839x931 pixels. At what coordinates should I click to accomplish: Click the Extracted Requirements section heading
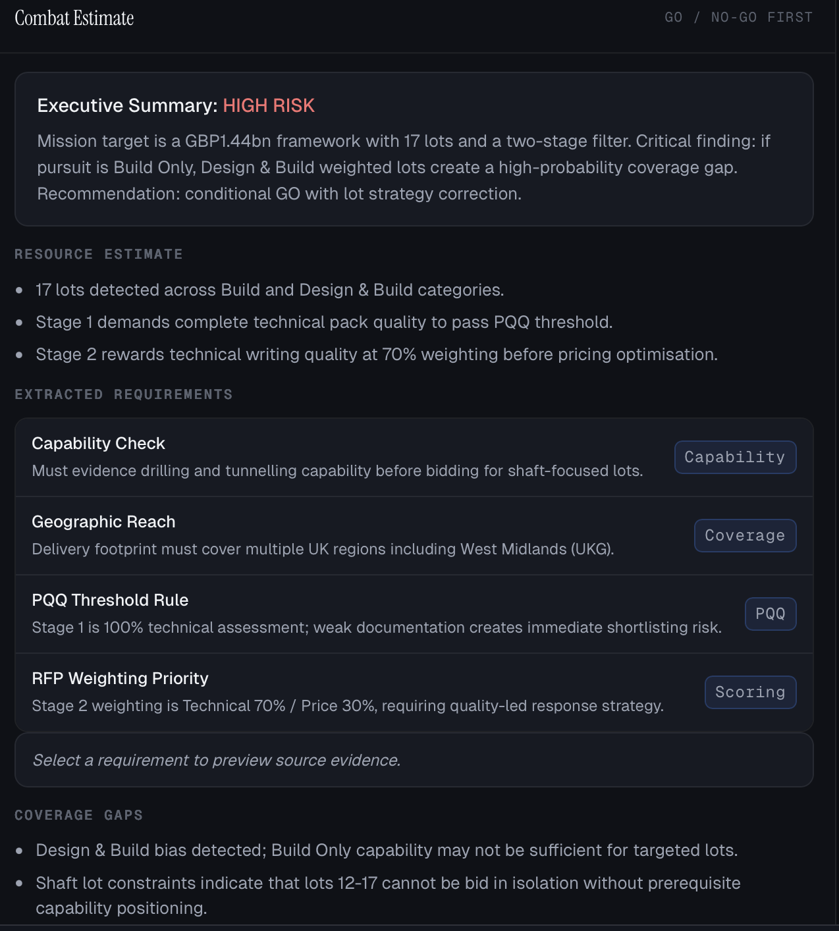pos(124,394)
